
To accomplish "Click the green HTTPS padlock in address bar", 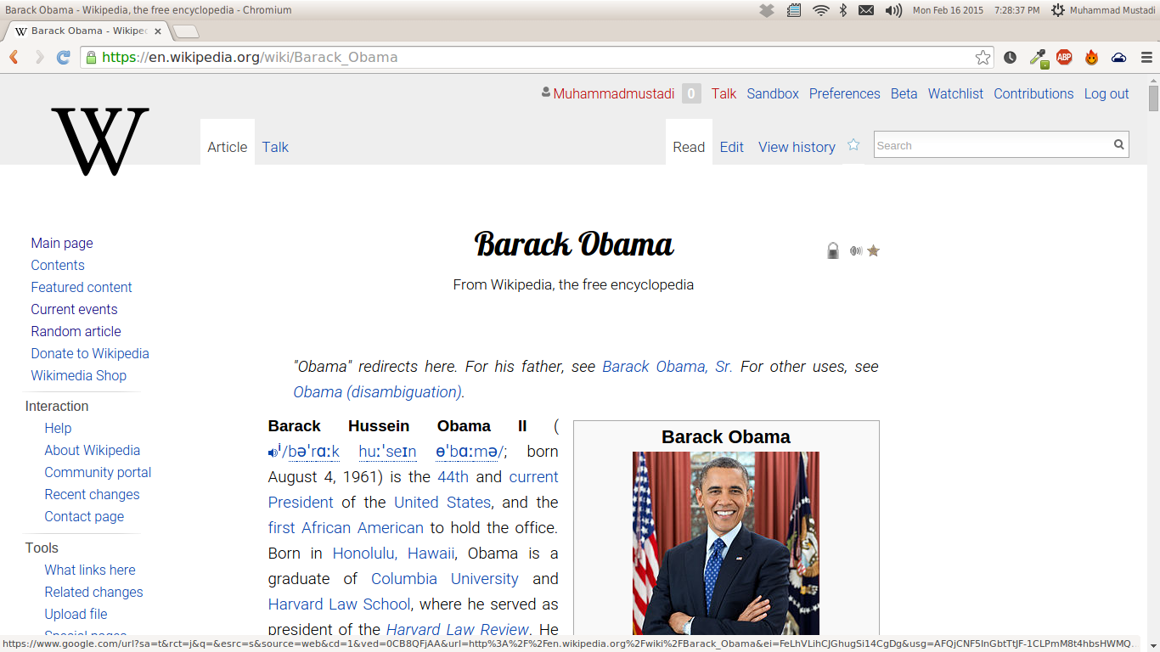I will pos(91,58).
